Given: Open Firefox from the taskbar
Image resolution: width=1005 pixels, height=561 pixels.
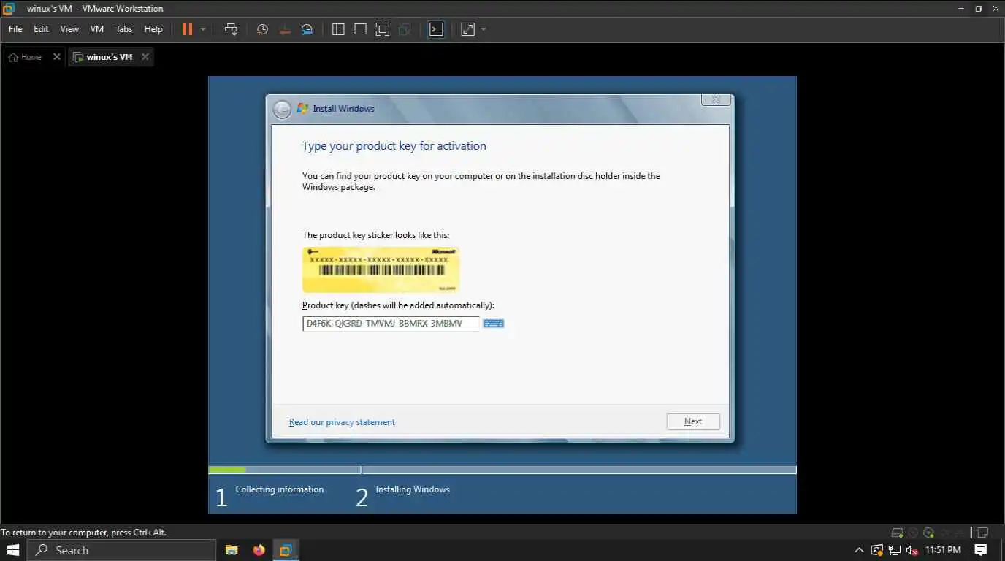Looking at the screenshot, I should 259,550.
